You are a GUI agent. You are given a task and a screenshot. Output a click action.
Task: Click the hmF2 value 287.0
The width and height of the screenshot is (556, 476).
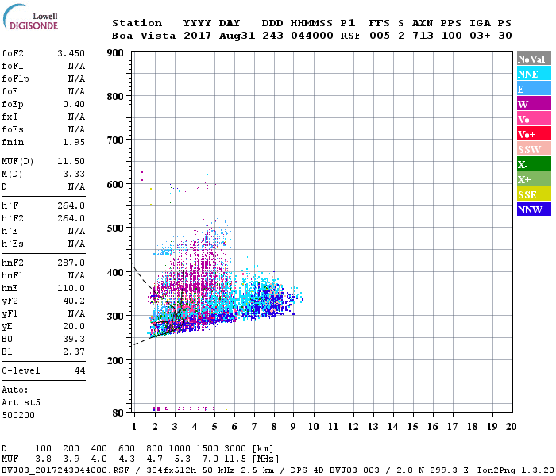pos(71,263)
